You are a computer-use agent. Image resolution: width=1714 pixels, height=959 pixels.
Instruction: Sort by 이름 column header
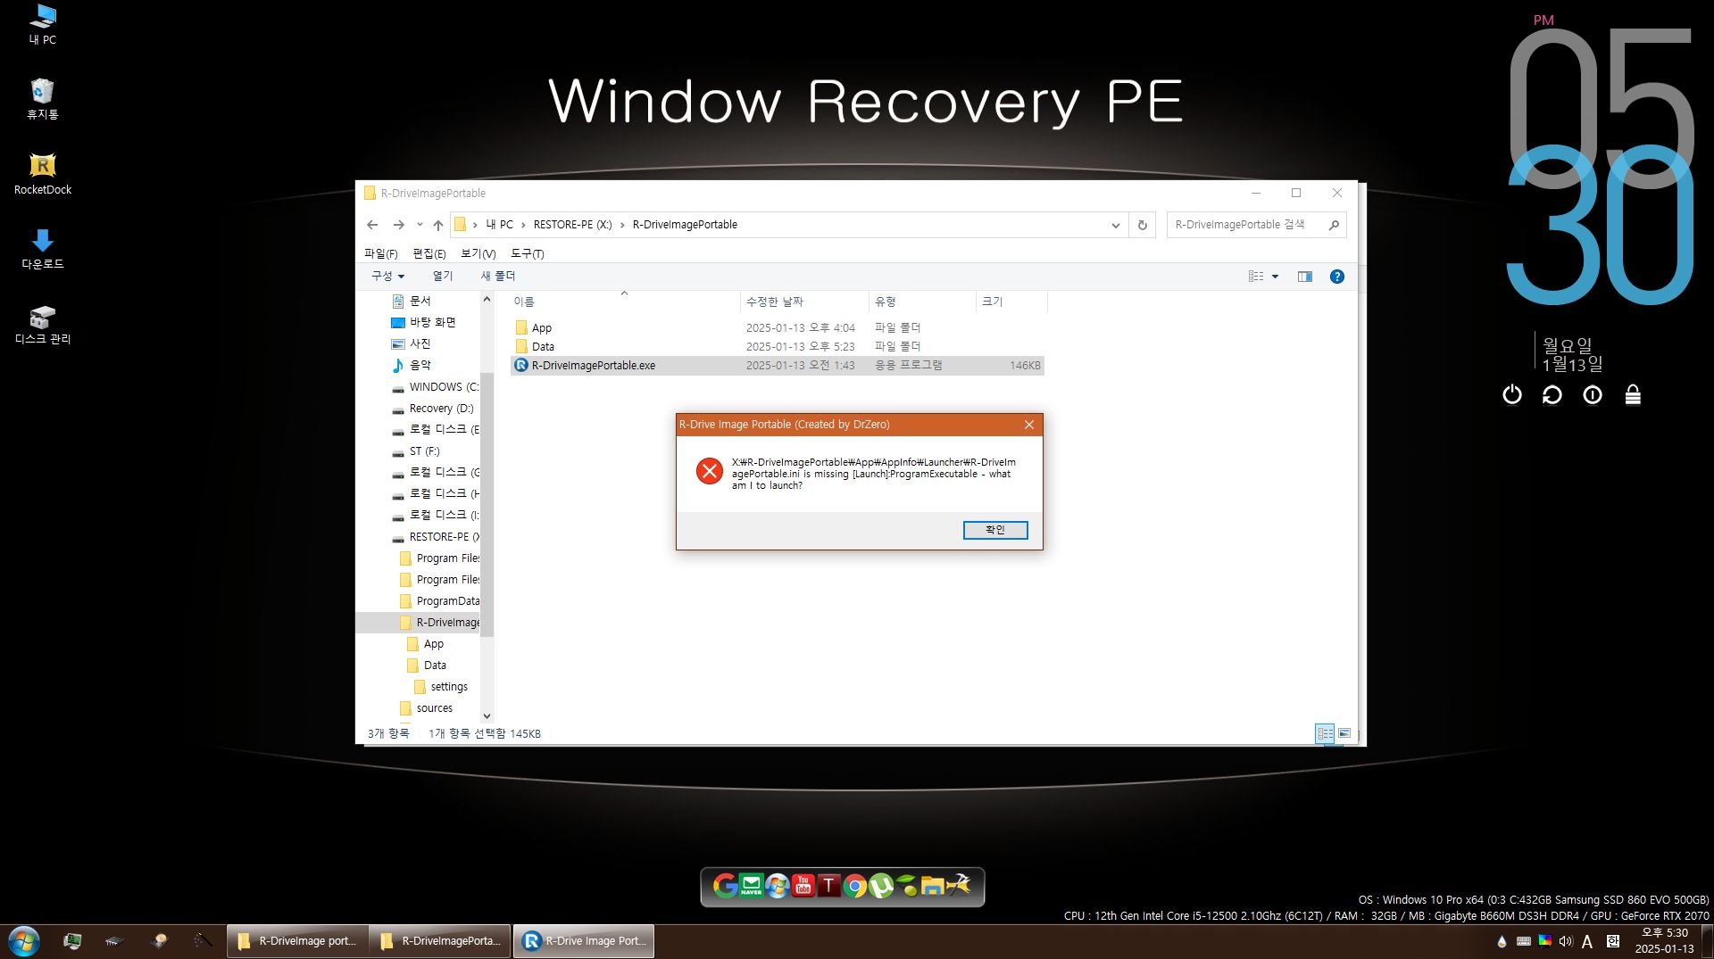click(623, 302)
